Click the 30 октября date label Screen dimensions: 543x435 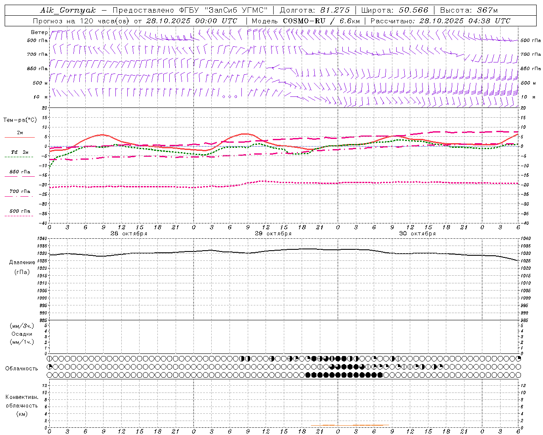(417, 234)
